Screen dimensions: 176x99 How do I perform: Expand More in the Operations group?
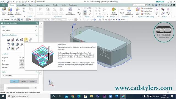pos(79,11)
